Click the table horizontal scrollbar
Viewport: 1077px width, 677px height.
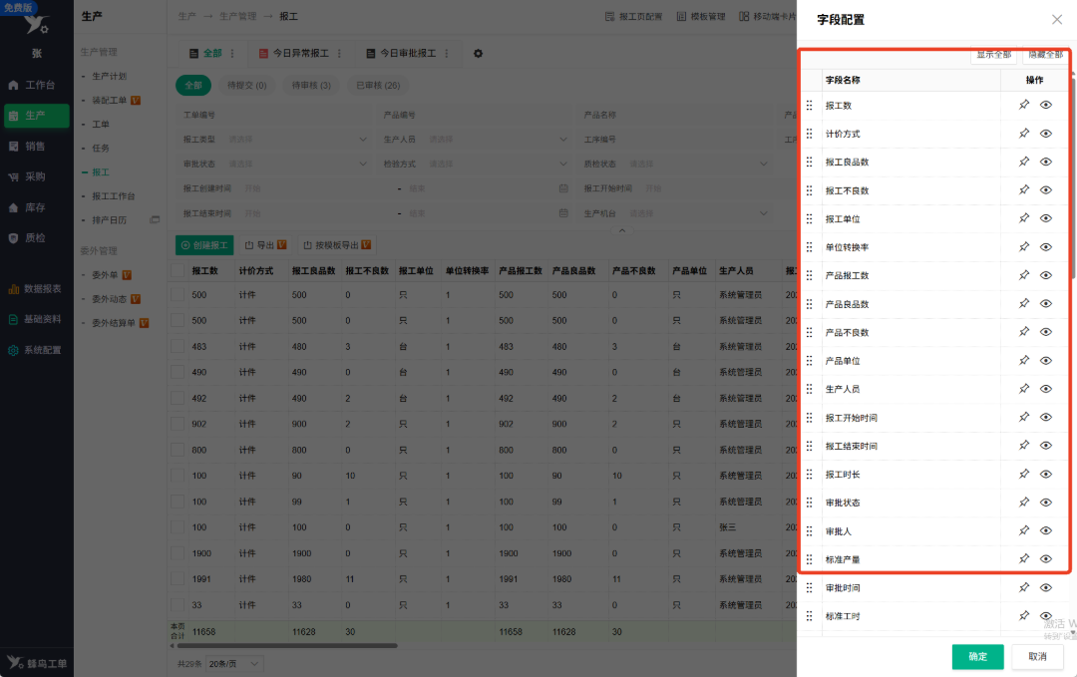click(x=287, y=645)
